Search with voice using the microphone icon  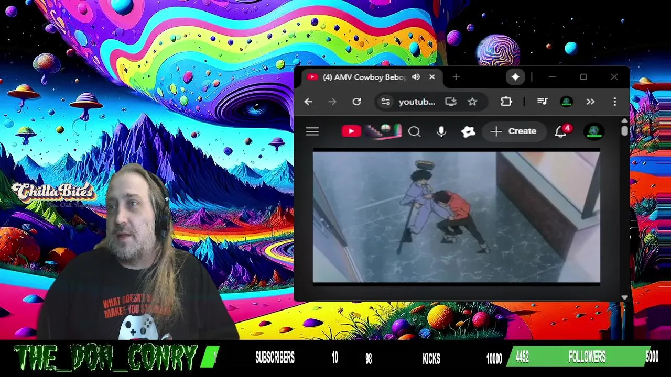(441, 131)
